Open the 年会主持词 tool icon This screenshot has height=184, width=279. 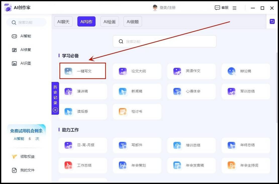[231, 165]
